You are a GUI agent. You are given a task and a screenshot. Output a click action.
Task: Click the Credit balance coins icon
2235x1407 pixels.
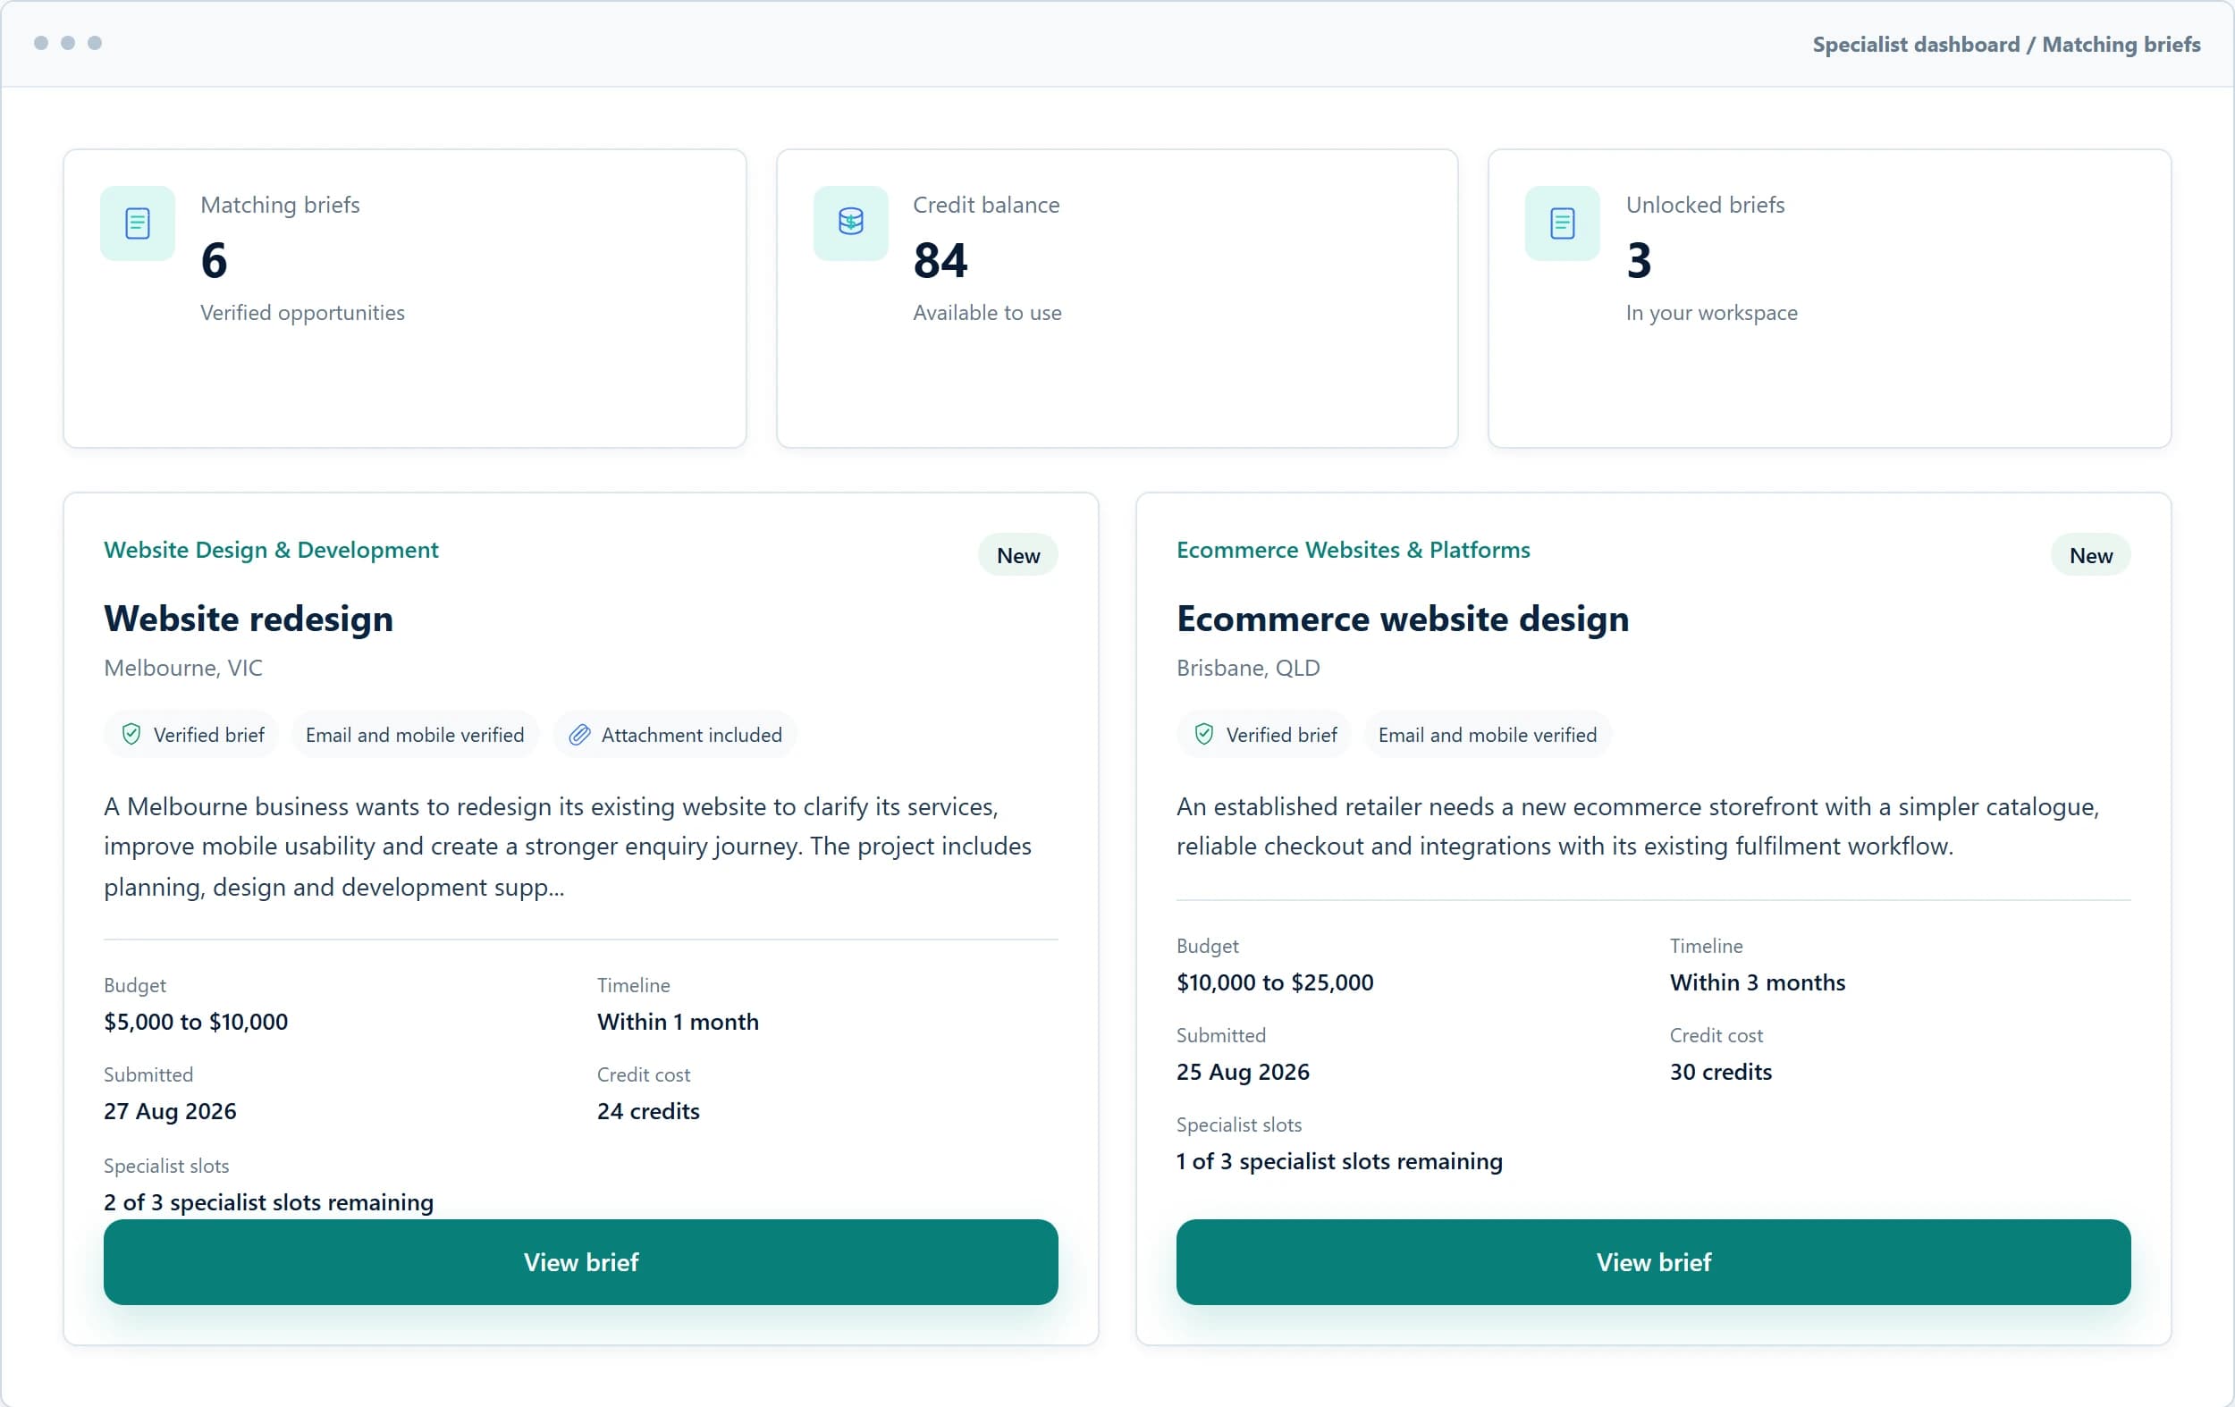(850, 223)
